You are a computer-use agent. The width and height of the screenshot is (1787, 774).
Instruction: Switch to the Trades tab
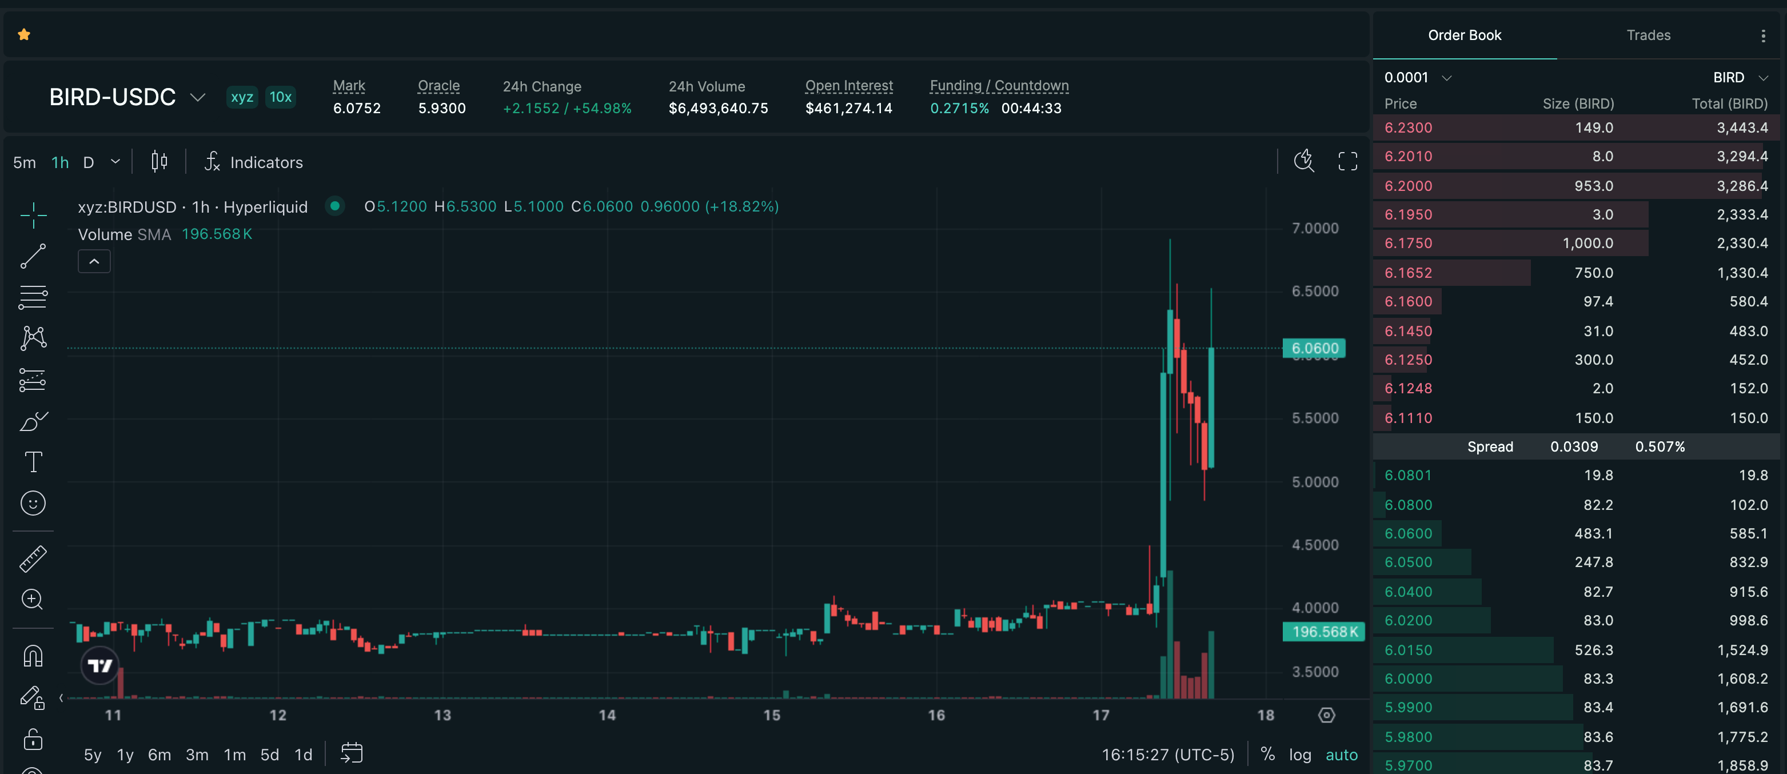[1648, 35]
